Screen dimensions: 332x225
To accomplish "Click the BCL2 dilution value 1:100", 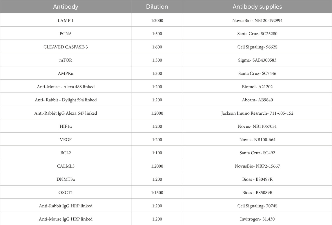I will [x=157, y=153].
